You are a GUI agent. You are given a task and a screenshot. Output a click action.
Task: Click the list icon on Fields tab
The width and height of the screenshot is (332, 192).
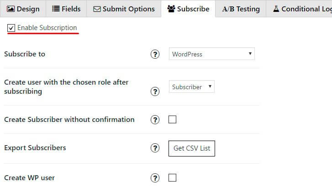coord(56,9)
